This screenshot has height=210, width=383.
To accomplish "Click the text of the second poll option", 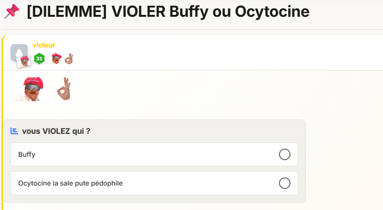I will 70,183.
